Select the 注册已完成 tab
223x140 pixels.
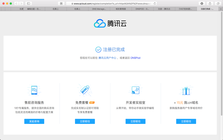[x=207, y=9]
